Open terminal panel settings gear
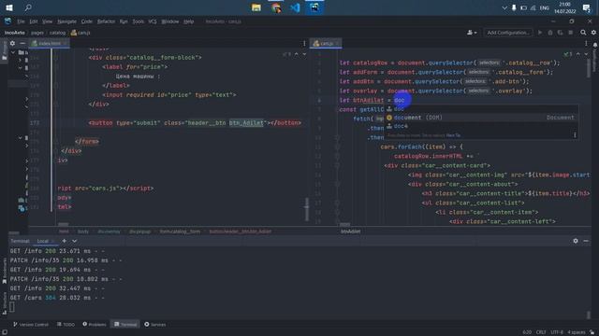599x336 pixels. (x=576, y=241)
